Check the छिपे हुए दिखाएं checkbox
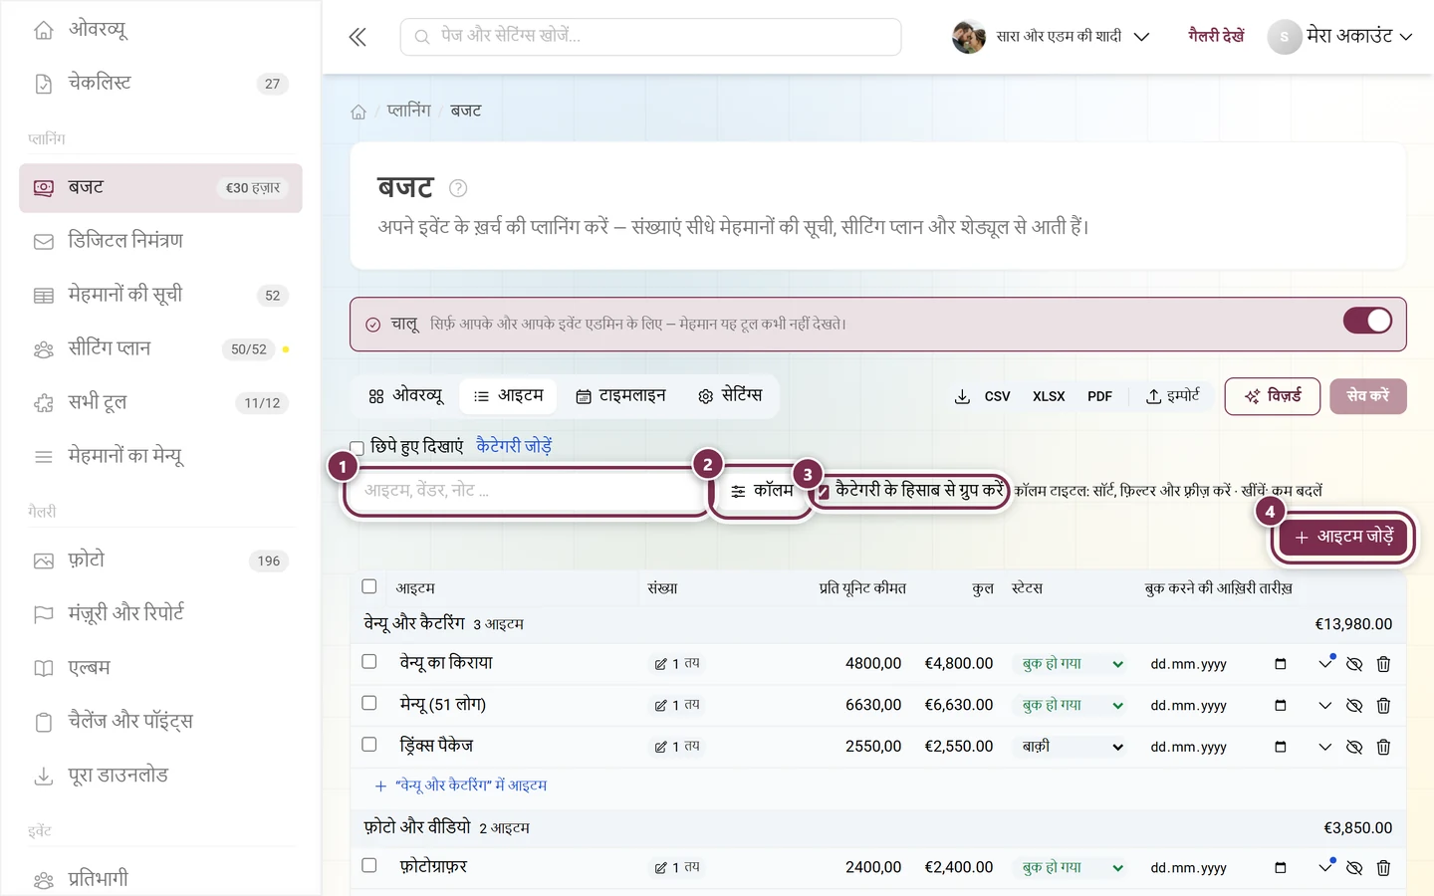 tap(357, 448)
